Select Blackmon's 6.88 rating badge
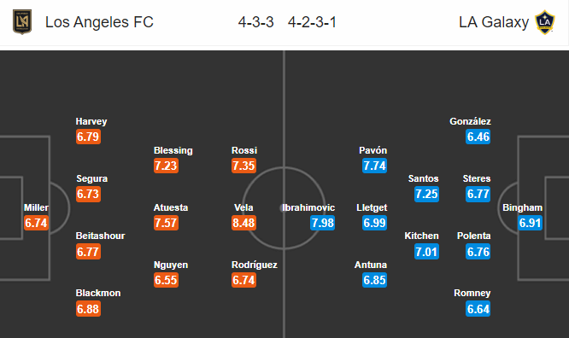This screenshot has height=338, width=569. tap(88, 309)
